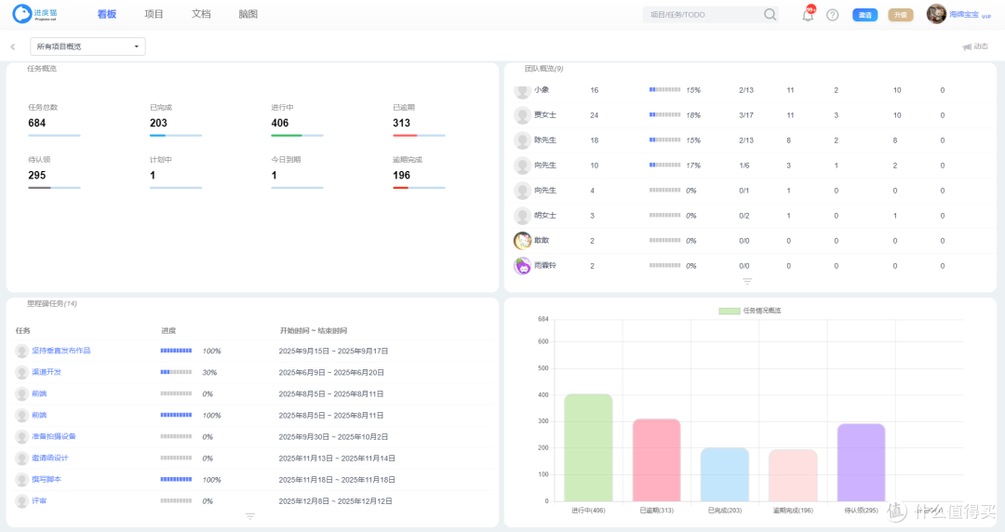This screenshot has width=1005, height=532.
Task: Click 雨霖铃's purple eggplant avatar
Action: (x=522, y=266)
